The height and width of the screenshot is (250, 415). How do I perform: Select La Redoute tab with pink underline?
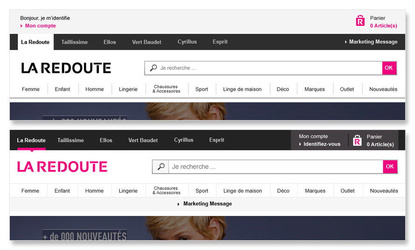point(31,140)
